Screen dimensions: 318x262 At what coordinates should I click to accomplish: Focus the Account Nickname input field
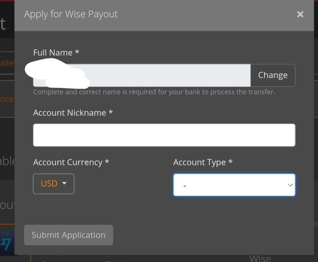(164, 135)
